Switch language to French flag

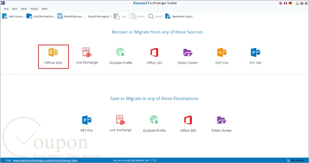coord(285,3)
